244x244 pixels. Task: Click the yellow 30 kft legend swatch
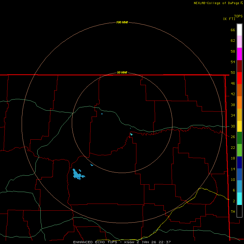pos(239,127)
